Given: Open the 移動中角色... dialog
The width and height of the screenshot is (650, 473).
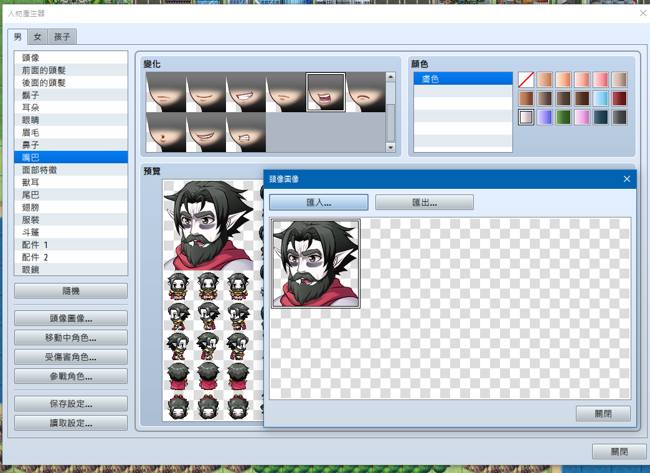Looking at the screenshot, I should point(71,338).
